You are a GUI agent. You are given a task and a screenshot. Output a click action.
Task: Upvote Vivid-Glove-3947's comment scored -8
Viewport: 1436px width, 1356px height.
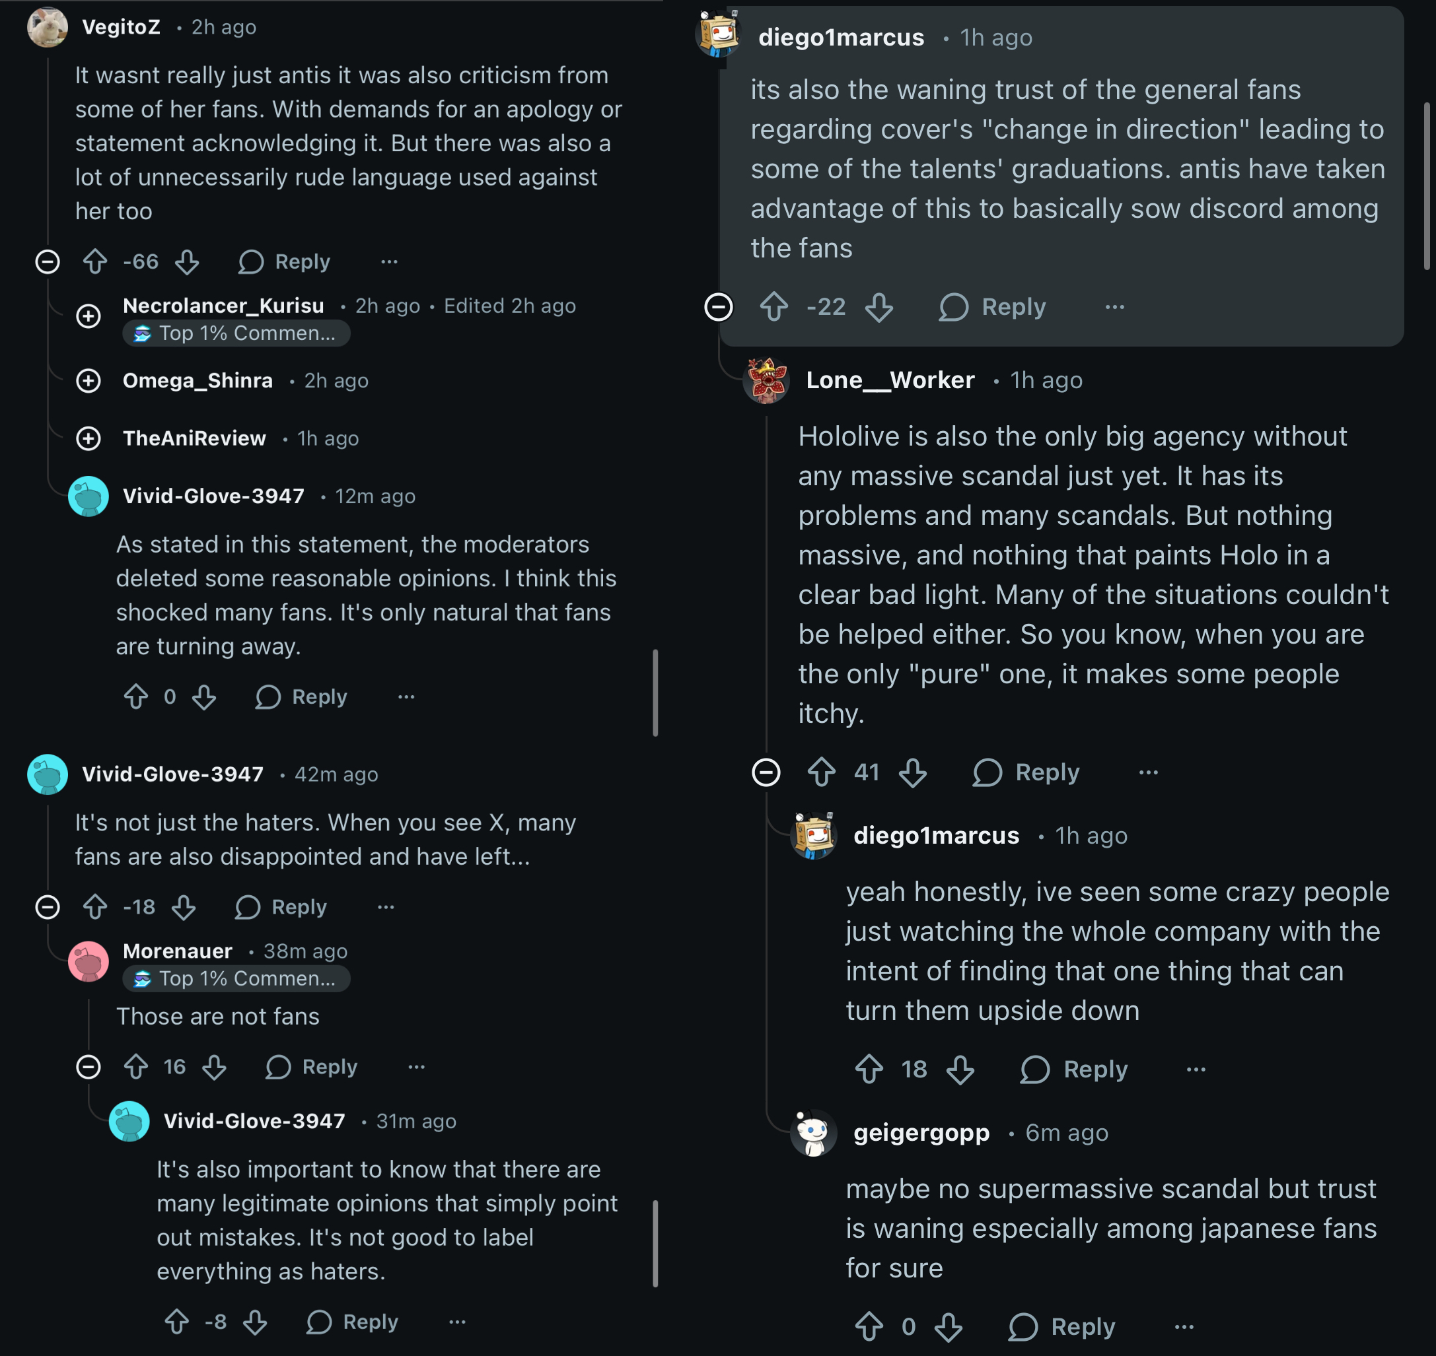(x=177, y=1322)
